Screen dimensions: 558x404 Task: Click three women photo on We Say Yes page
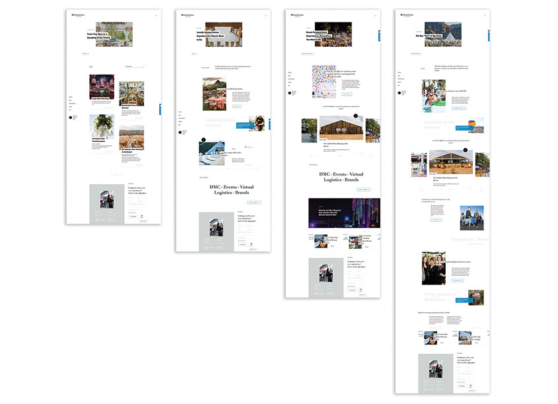point(434,269)
